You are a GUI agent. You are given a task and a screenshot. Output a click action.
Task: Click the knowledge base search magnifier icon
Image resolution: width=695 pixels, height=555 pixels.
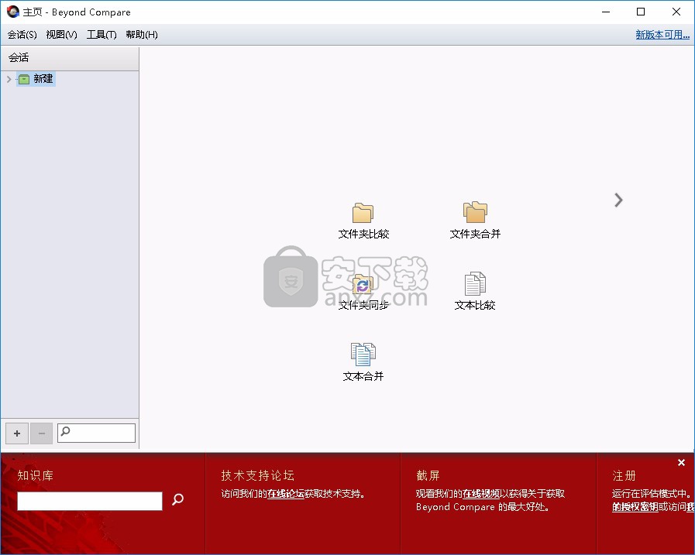[177, 499]
